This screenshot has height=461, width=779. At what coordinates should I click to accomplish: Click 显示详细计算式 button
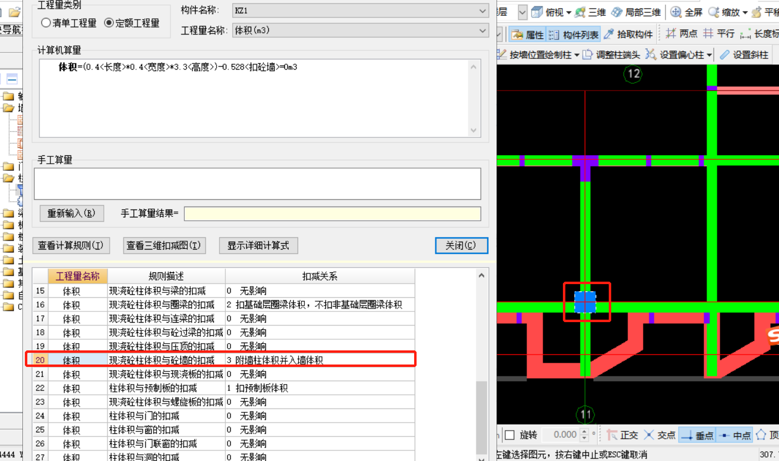click(x=258, y=246)
